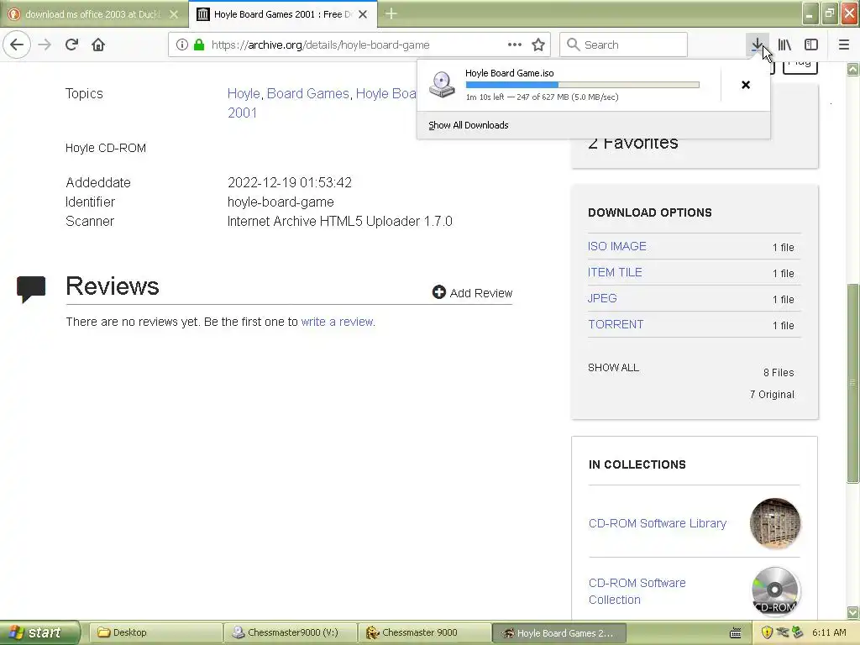Reload the current page
Viewport: 860px width, 645px height.
tap(72, 45)
